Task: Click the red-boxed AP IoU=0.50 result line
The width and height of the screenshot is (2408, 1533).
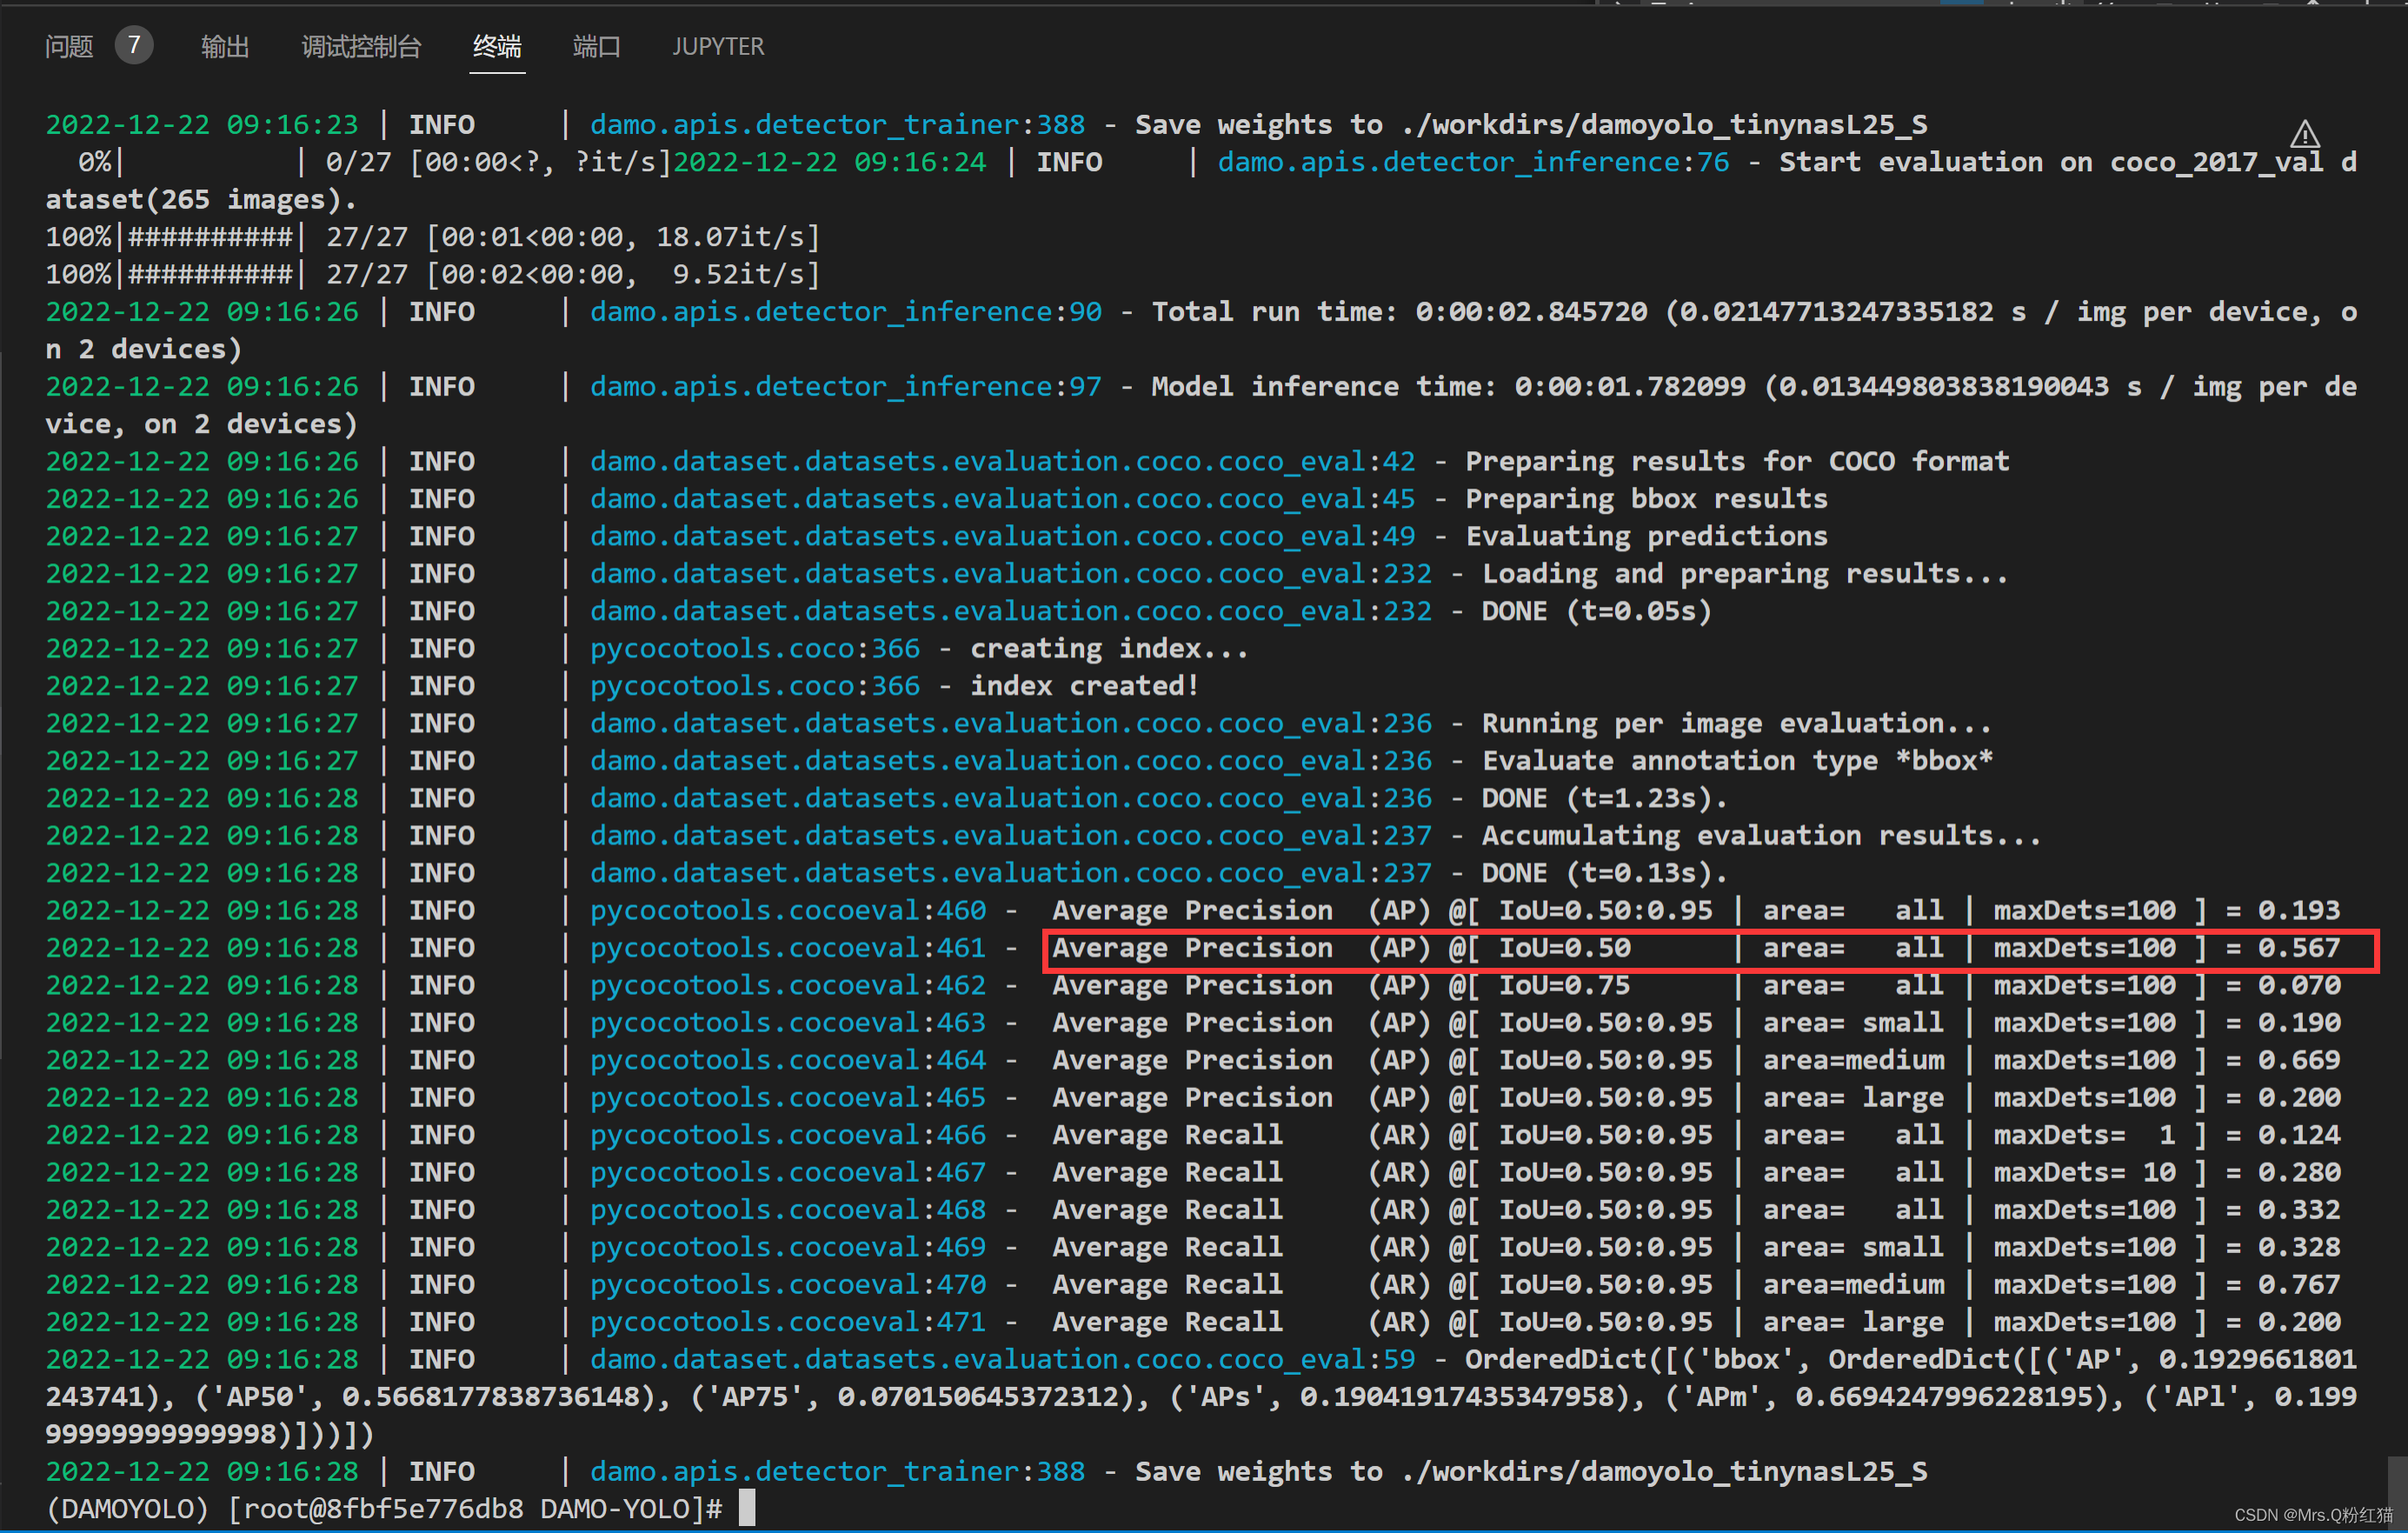Action: tap(1708, 950)
